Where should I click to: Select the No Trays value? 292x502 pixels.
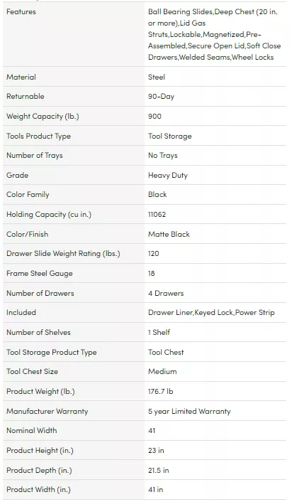coord(163,156)
